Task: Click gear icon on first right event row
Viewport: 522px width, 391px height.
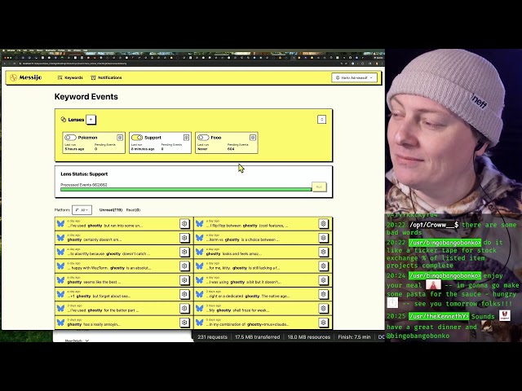Action: point(324,224)
